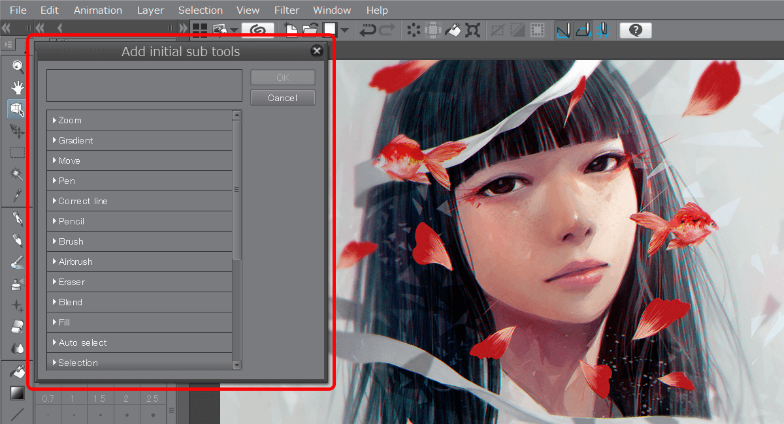This screenshot has height=424, width=784.
Task: Click the Invert selected area icon
Action: (x=517, y=30)
